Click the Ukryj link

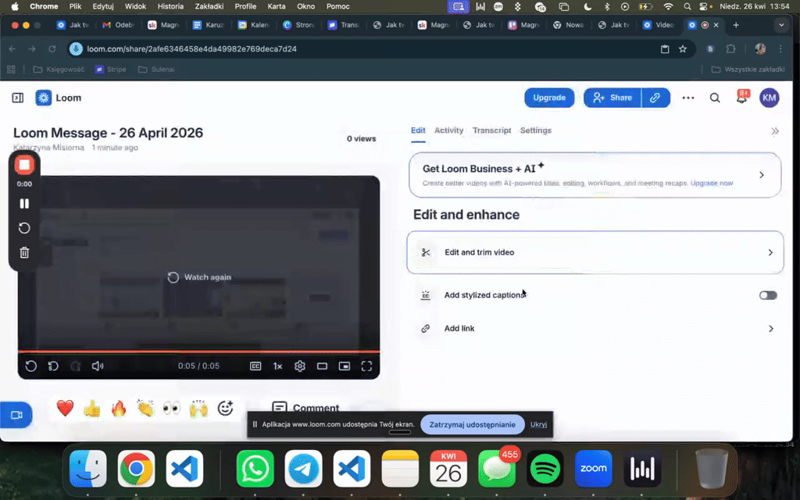pyautogui.click(x=538, y=424)
